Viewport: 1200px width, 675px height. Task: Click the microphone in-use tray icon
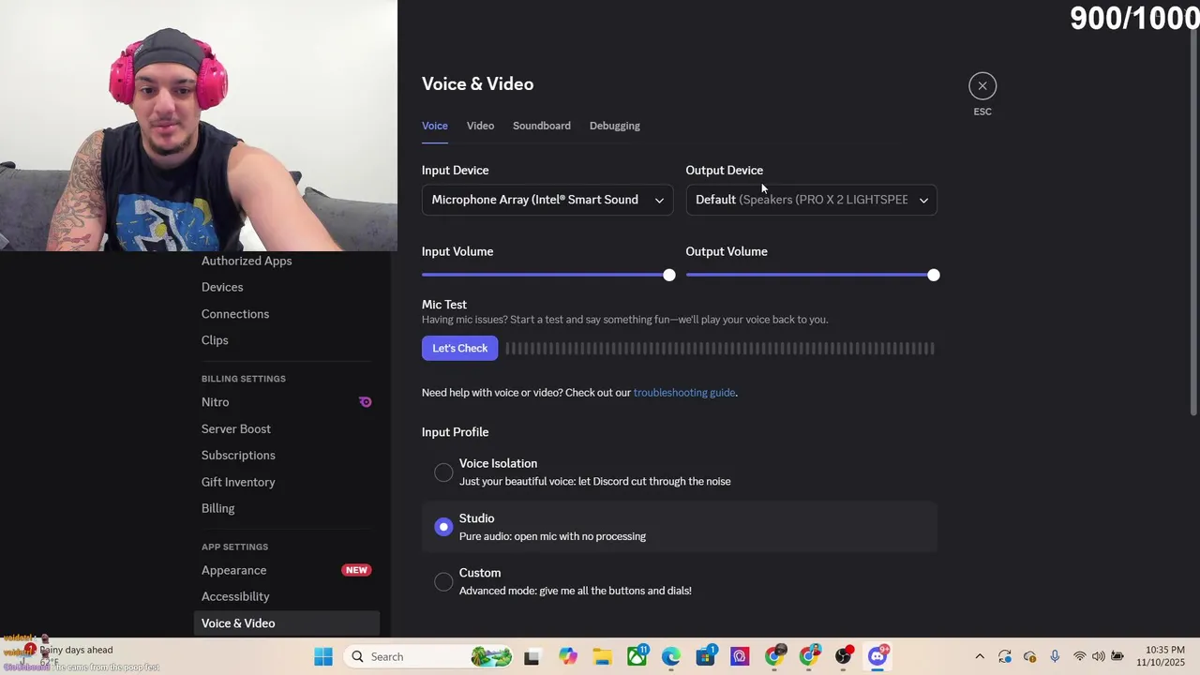(1055, 656)
